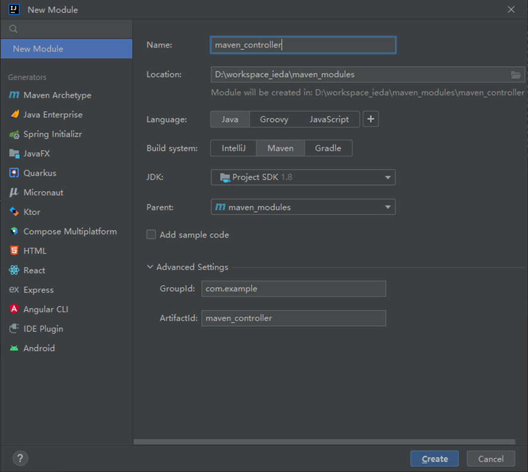Click the browse folder icon in Location

pos(515,74)
